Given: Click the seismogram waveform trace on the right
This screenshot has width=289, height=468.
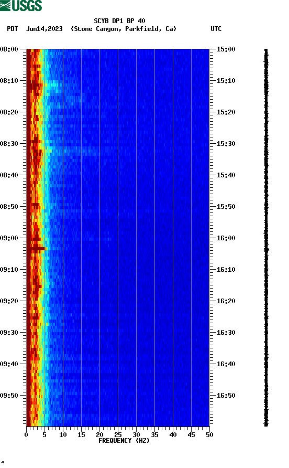Looking at the screenshot, I should coord(266,238).
